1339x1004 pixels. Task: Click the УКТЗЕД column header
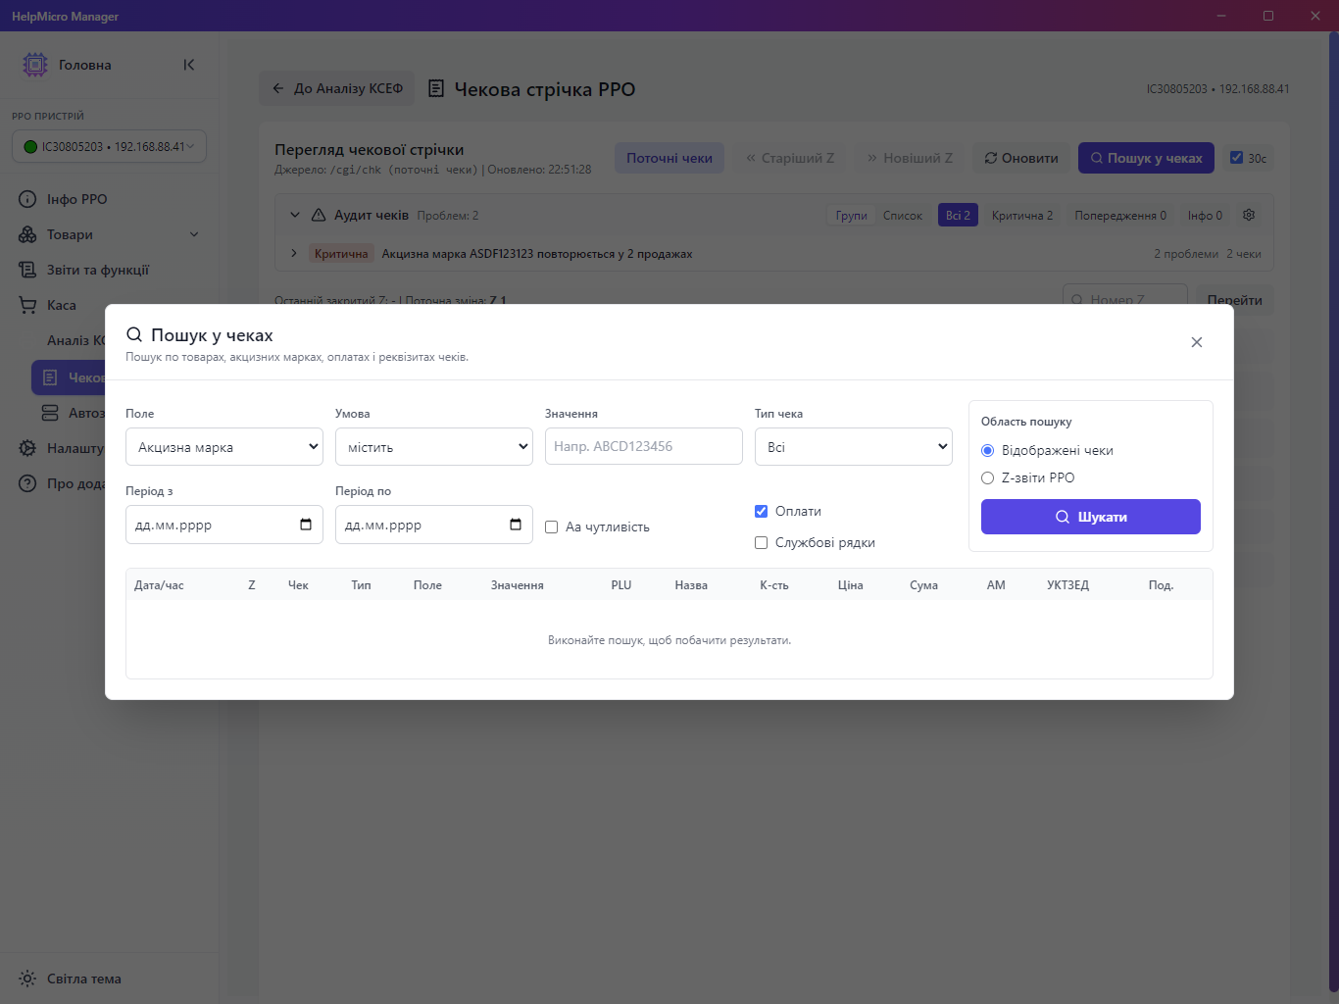(x=1067, y=585)
